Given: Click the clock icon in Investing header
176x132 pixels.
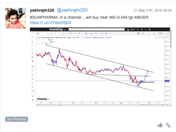Looking at the screenshot, I should point(146,29).
